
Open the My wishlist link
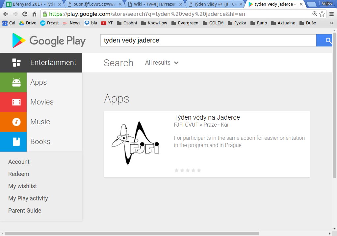23,186
